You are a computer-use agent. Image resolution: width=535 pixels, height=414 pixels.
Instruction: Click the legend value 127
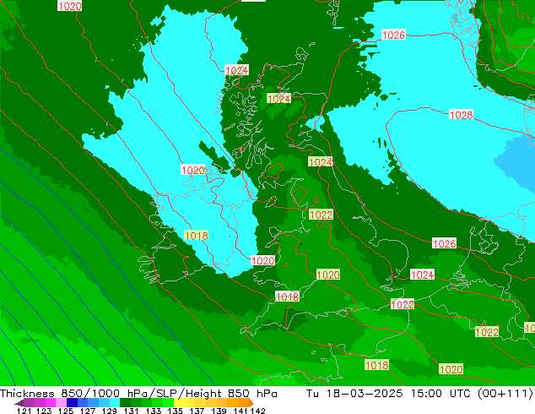88,411
